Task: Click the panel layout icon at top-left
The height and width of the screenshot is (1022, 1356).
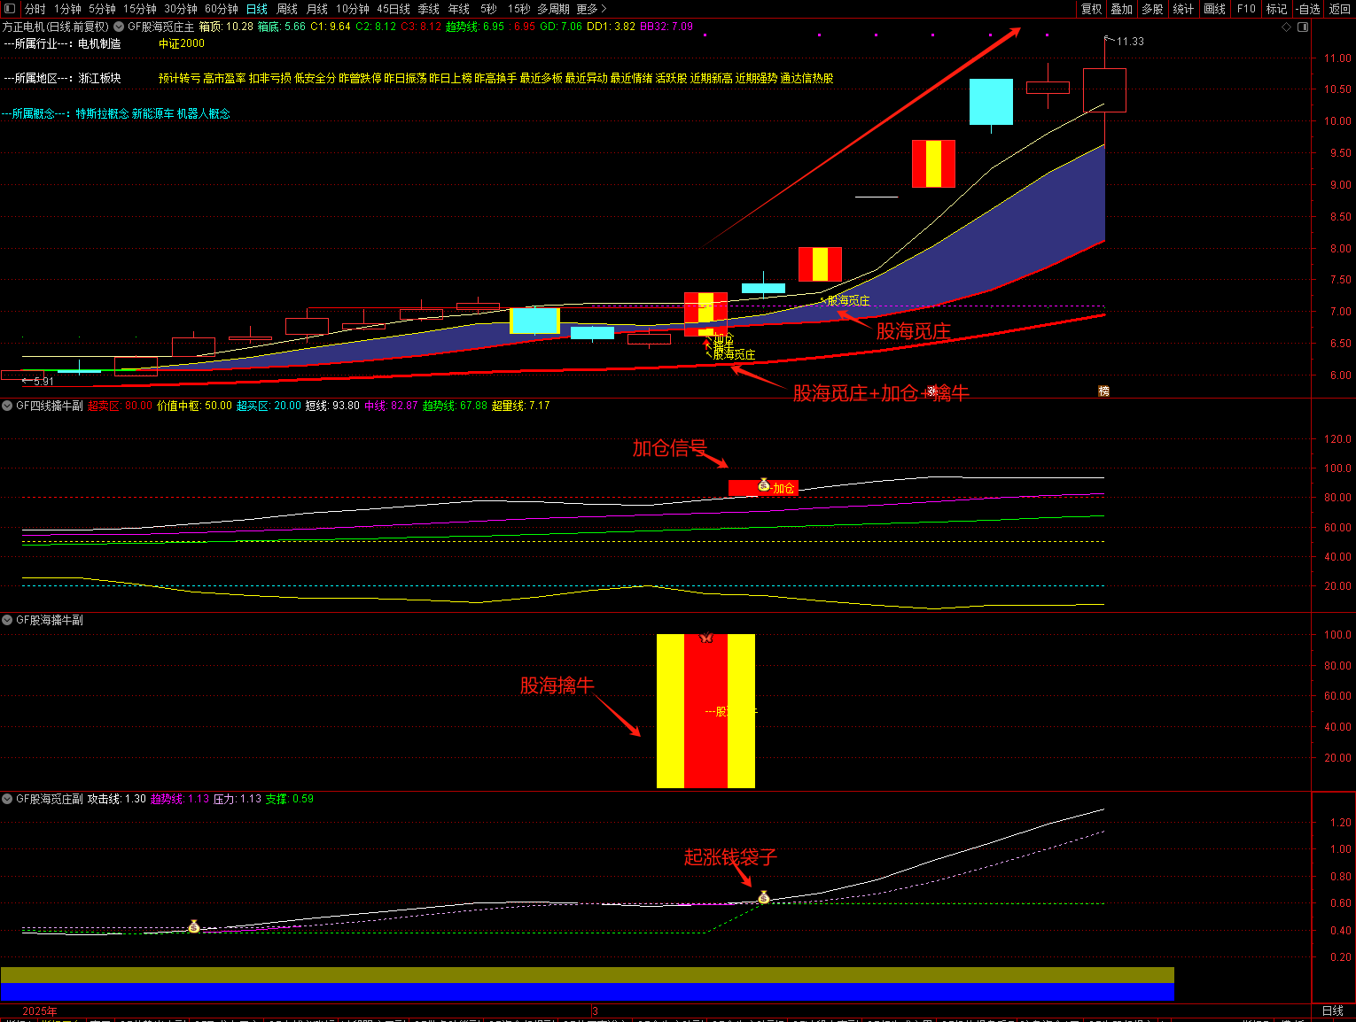Action: 10,9
